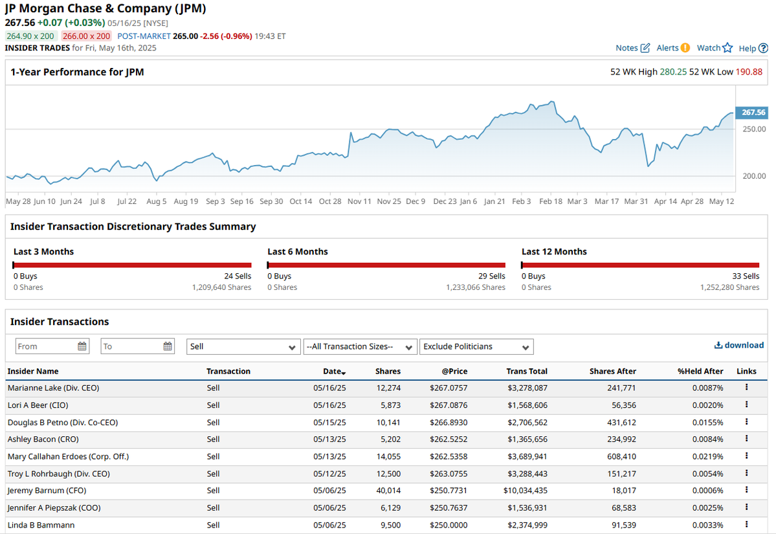Sort by Trans Total column header
This screenshot has height=534, width=776.
[x=527, y=371]
